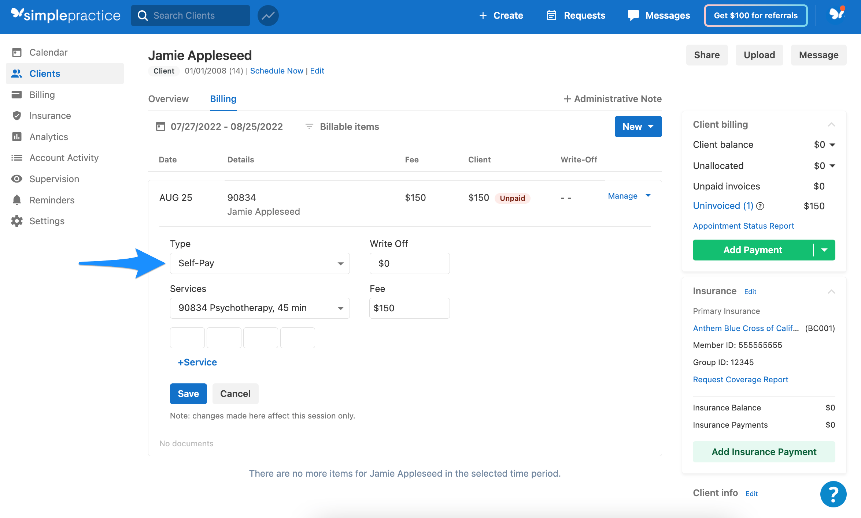
Task: Open Analytics from the sidebar
Action: (x=48, y=136)
